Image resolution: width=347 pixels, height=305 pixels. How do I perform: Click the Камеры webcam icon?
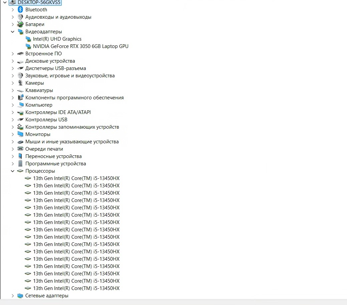coord(20,83)
